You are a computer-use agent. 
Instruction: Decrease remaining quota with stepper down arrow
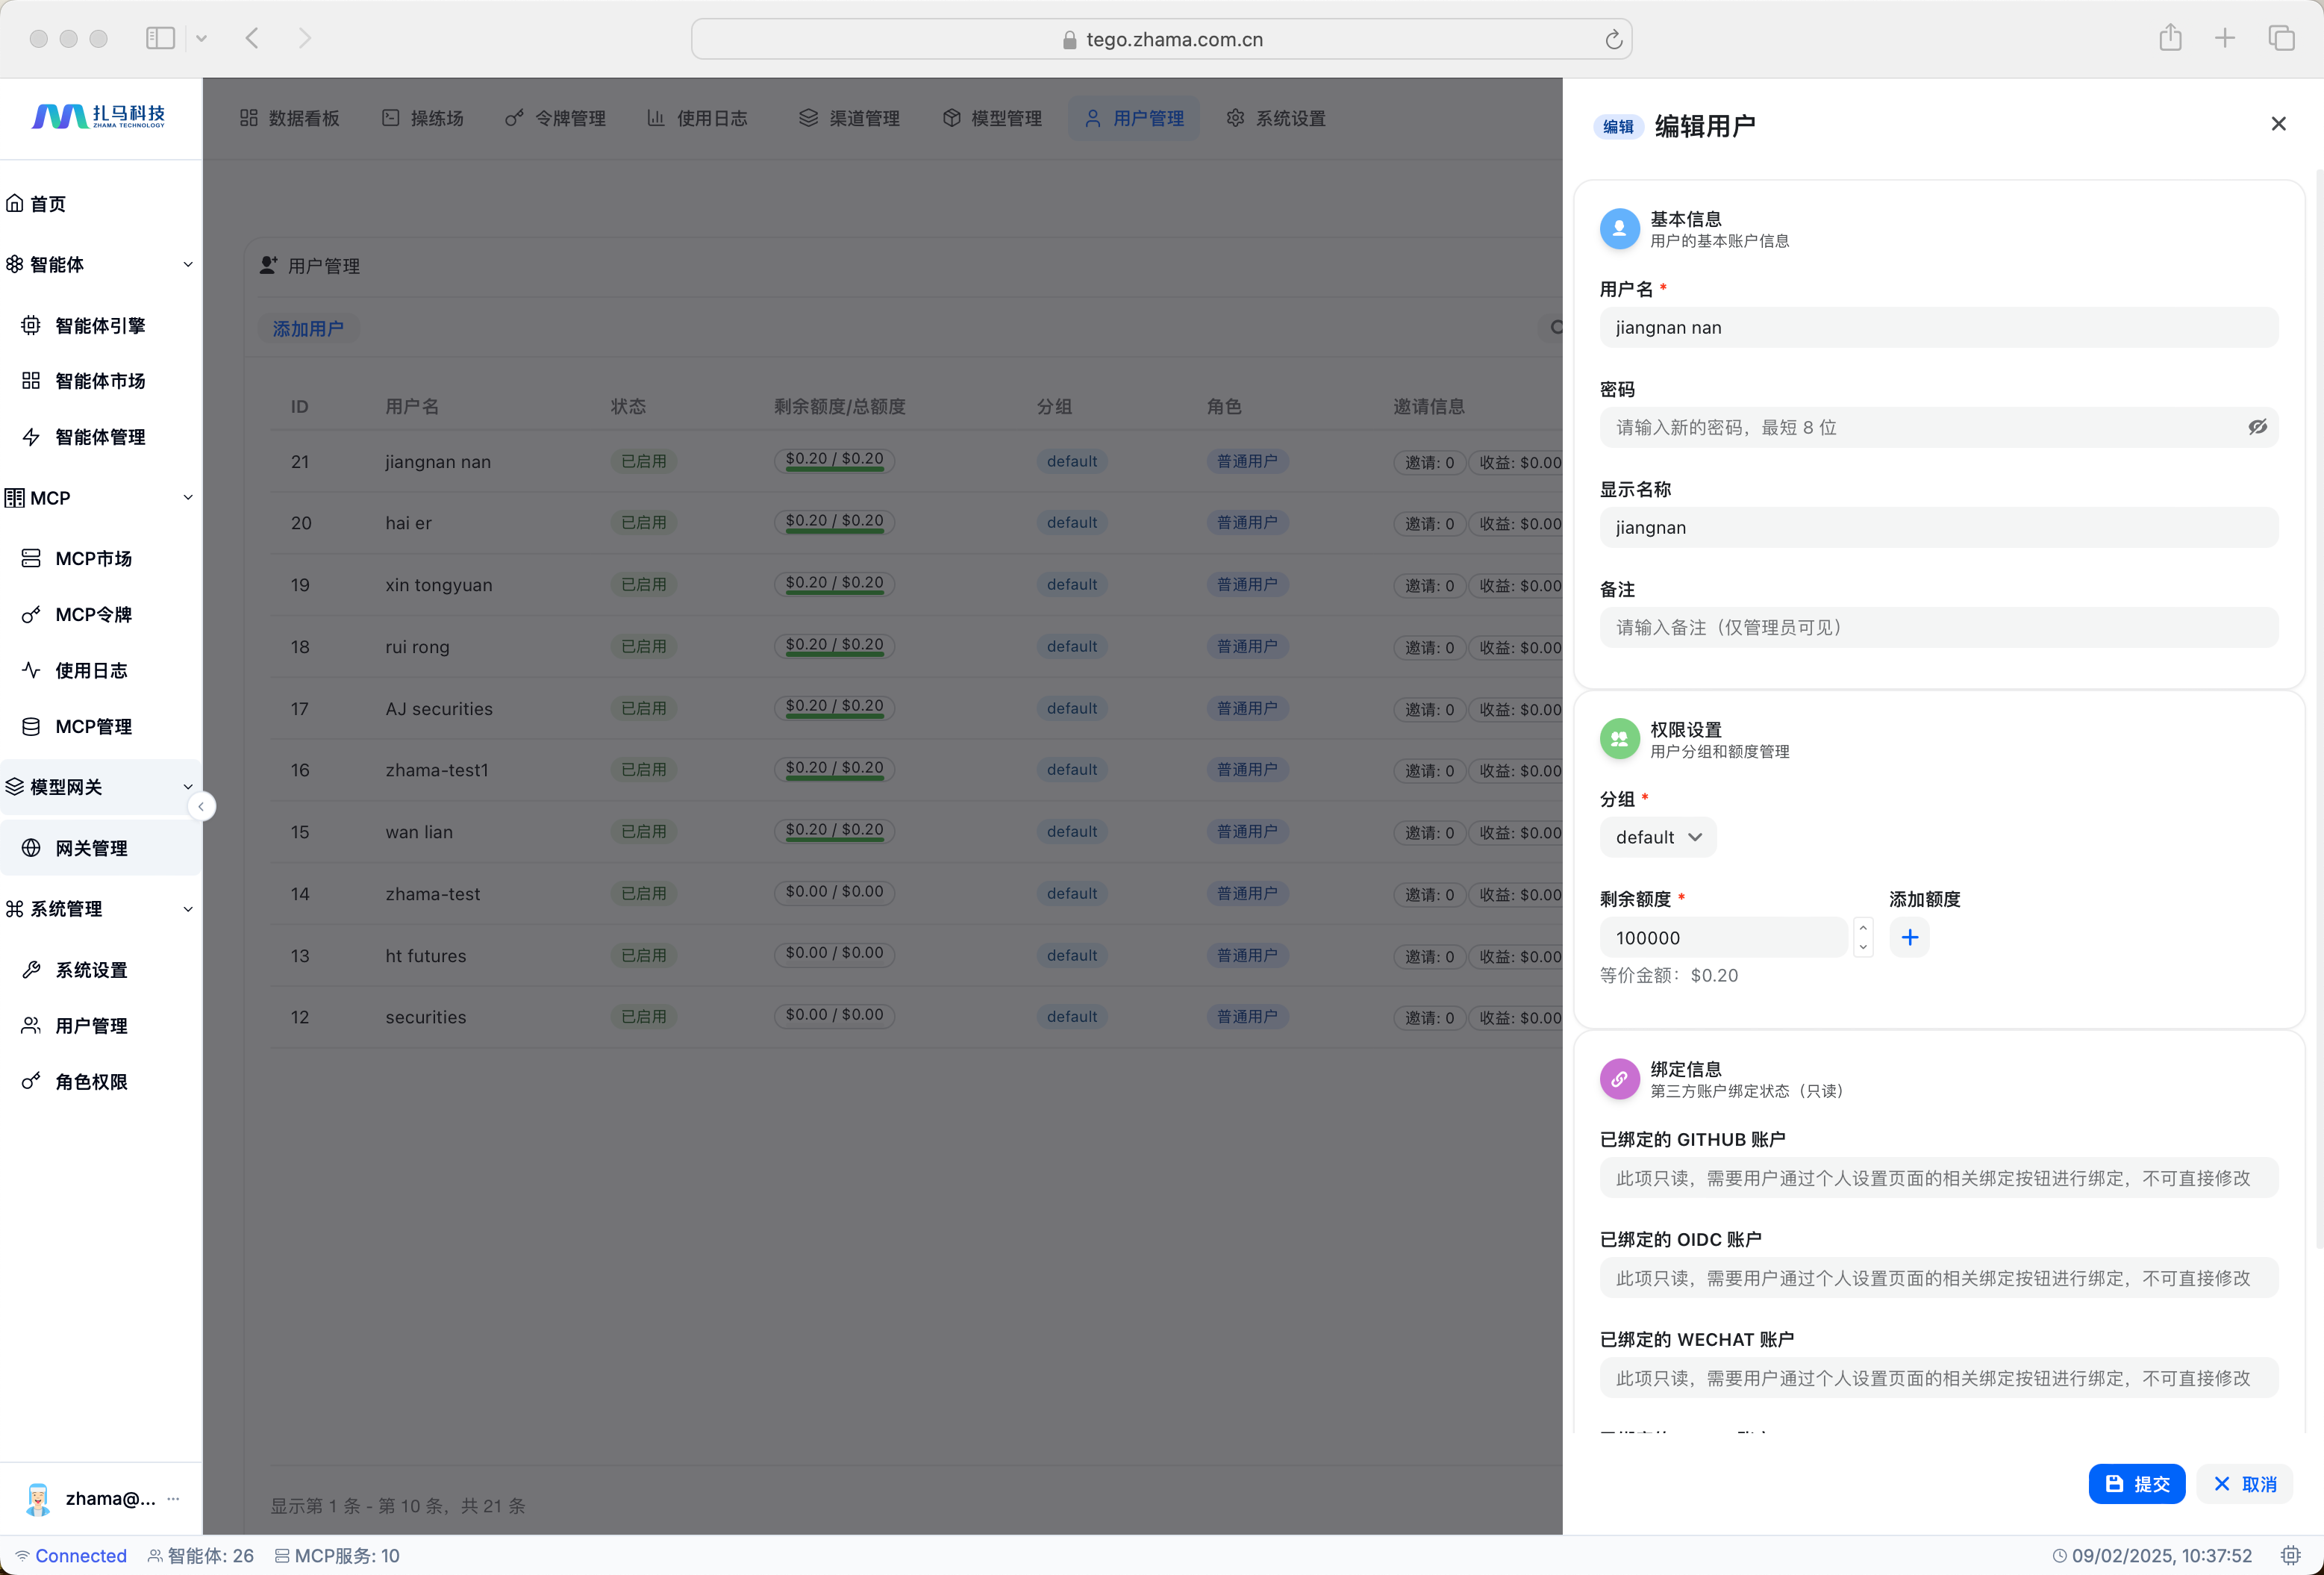1863,947
